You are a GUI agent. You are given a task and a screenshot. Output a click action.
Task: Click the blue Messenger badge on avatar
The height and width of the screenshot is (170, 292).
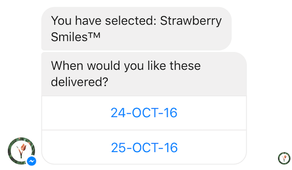point(31,161)
